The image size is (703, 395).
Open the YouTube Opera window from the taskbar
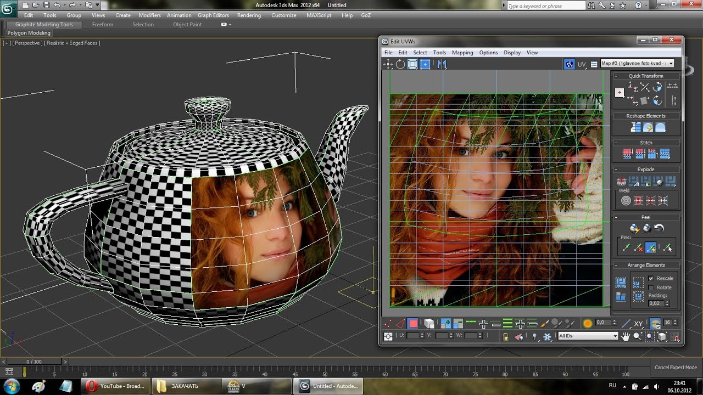[x=115, y=386]
